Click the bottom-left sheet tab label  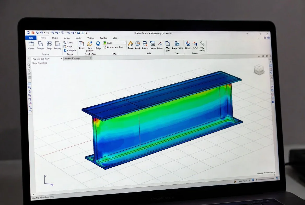[x=43, y=197]
